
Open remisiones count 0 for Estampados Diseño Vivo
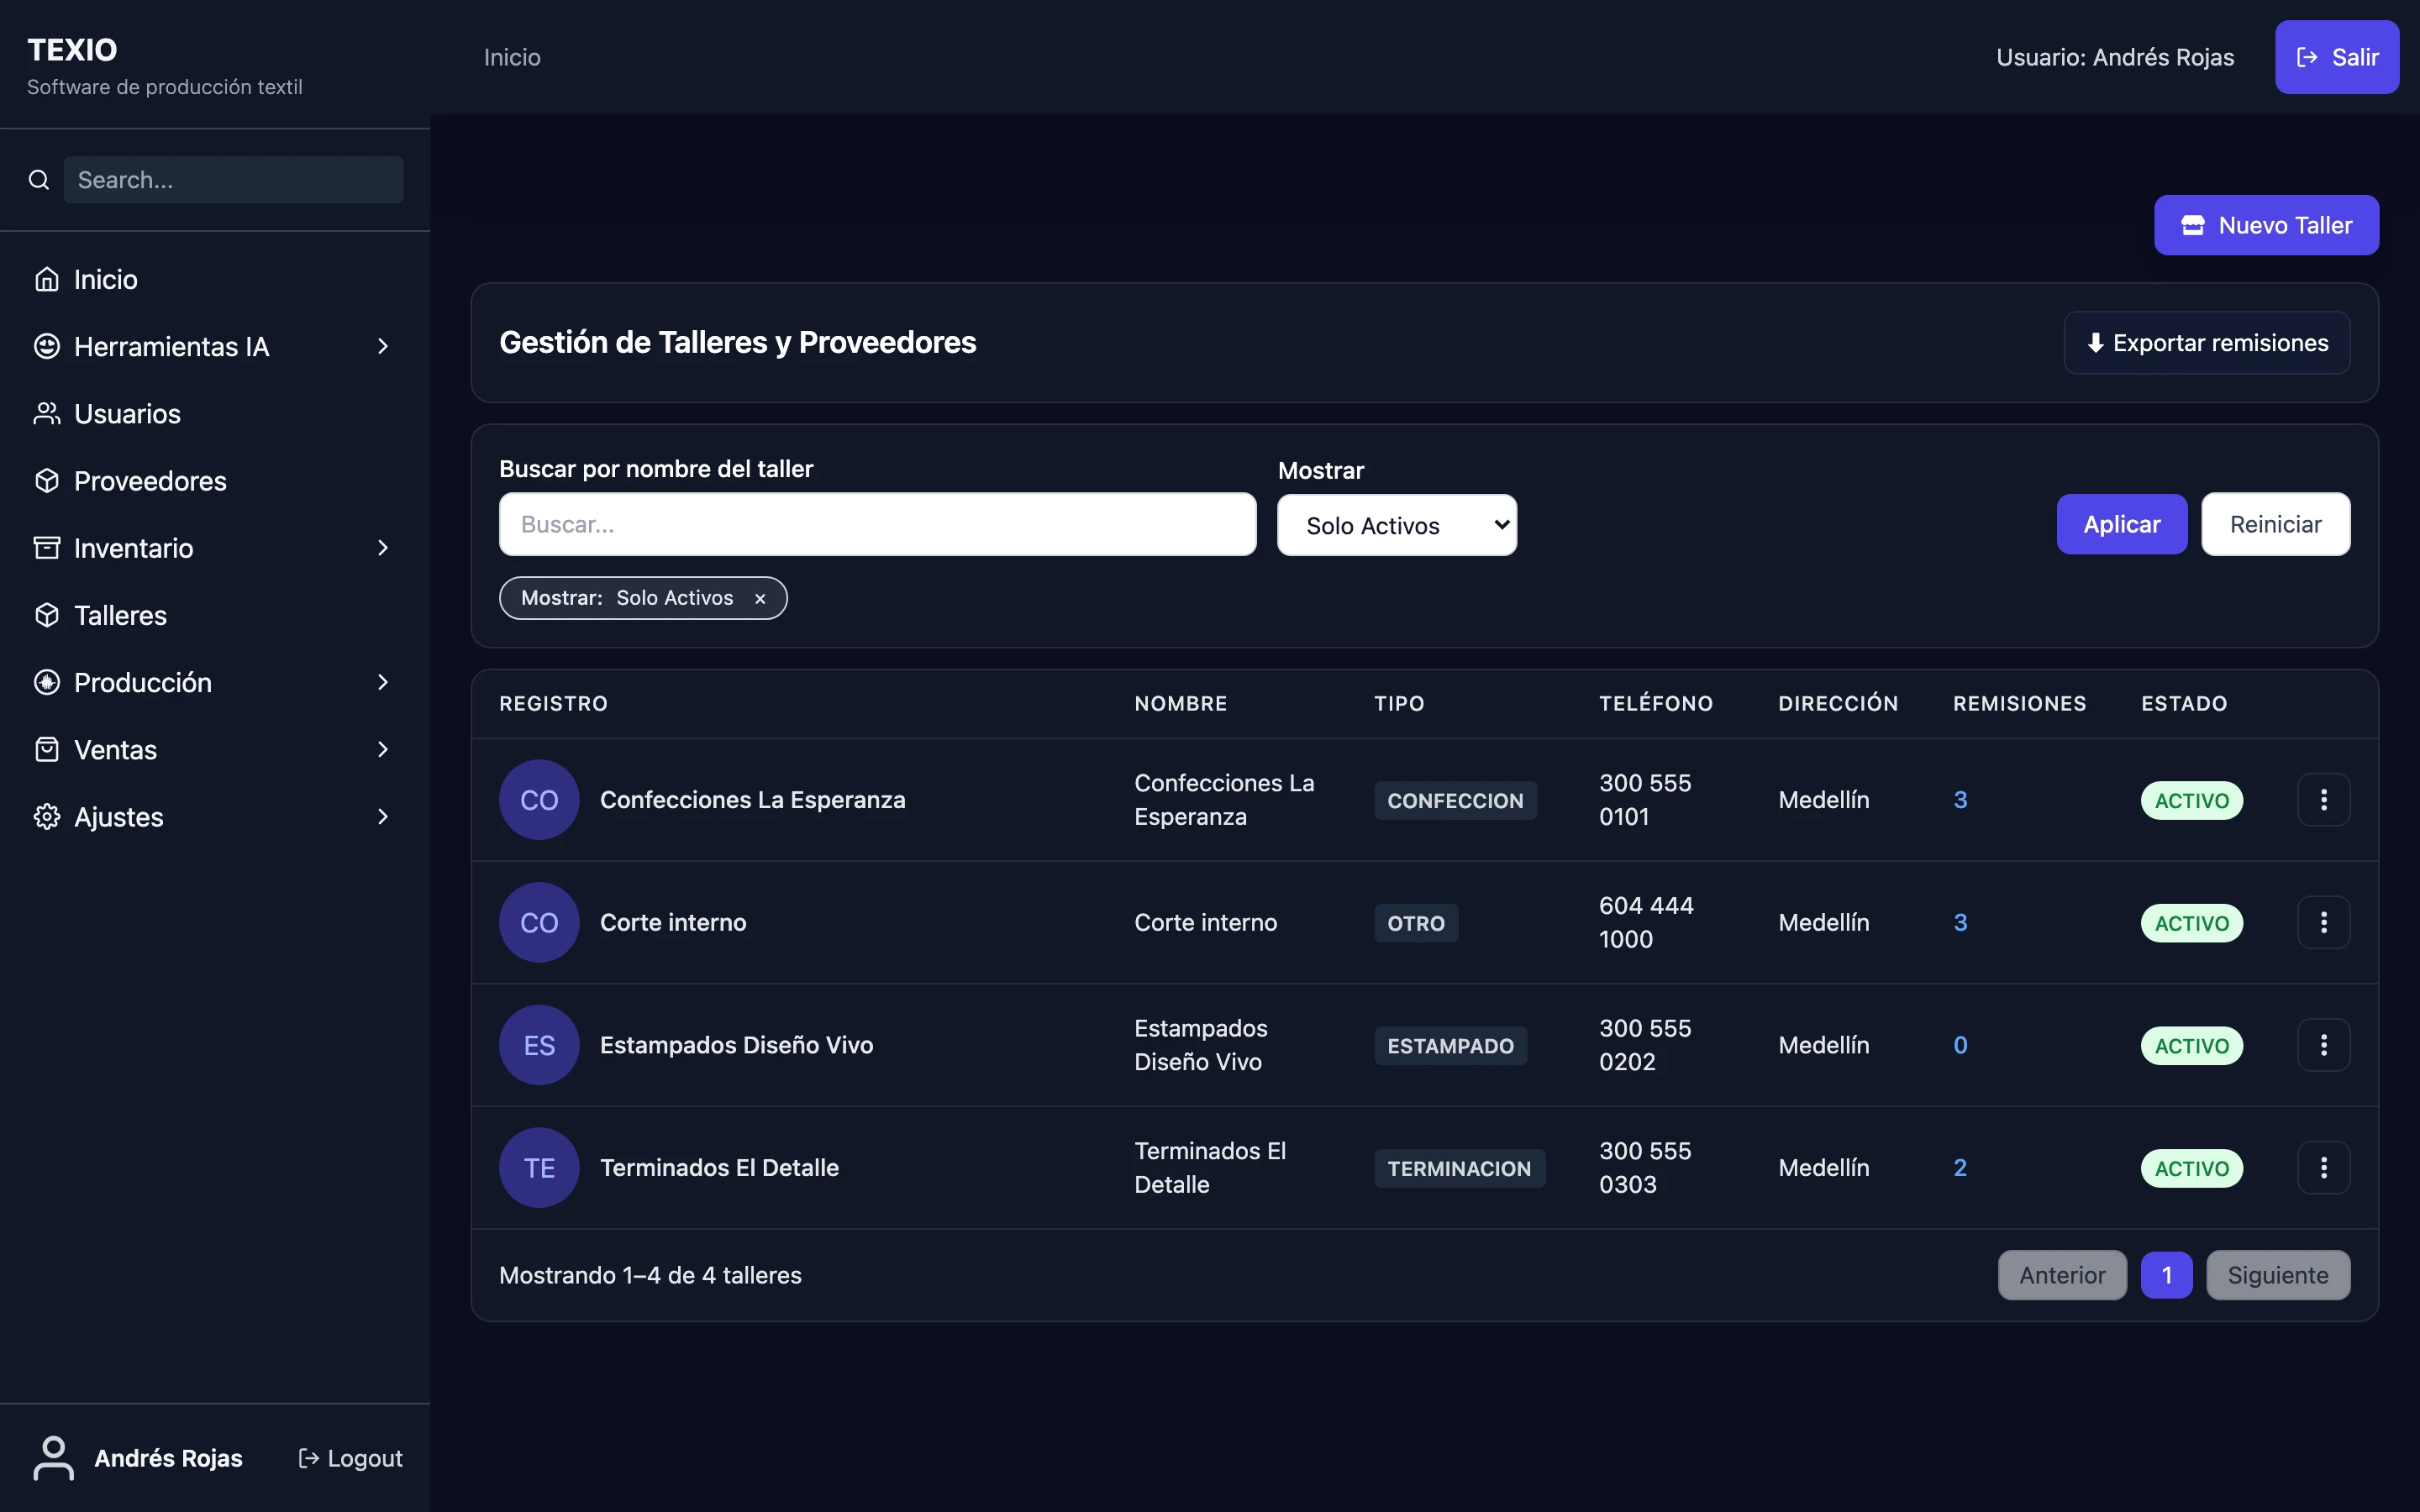[x=1960, y=1045]
